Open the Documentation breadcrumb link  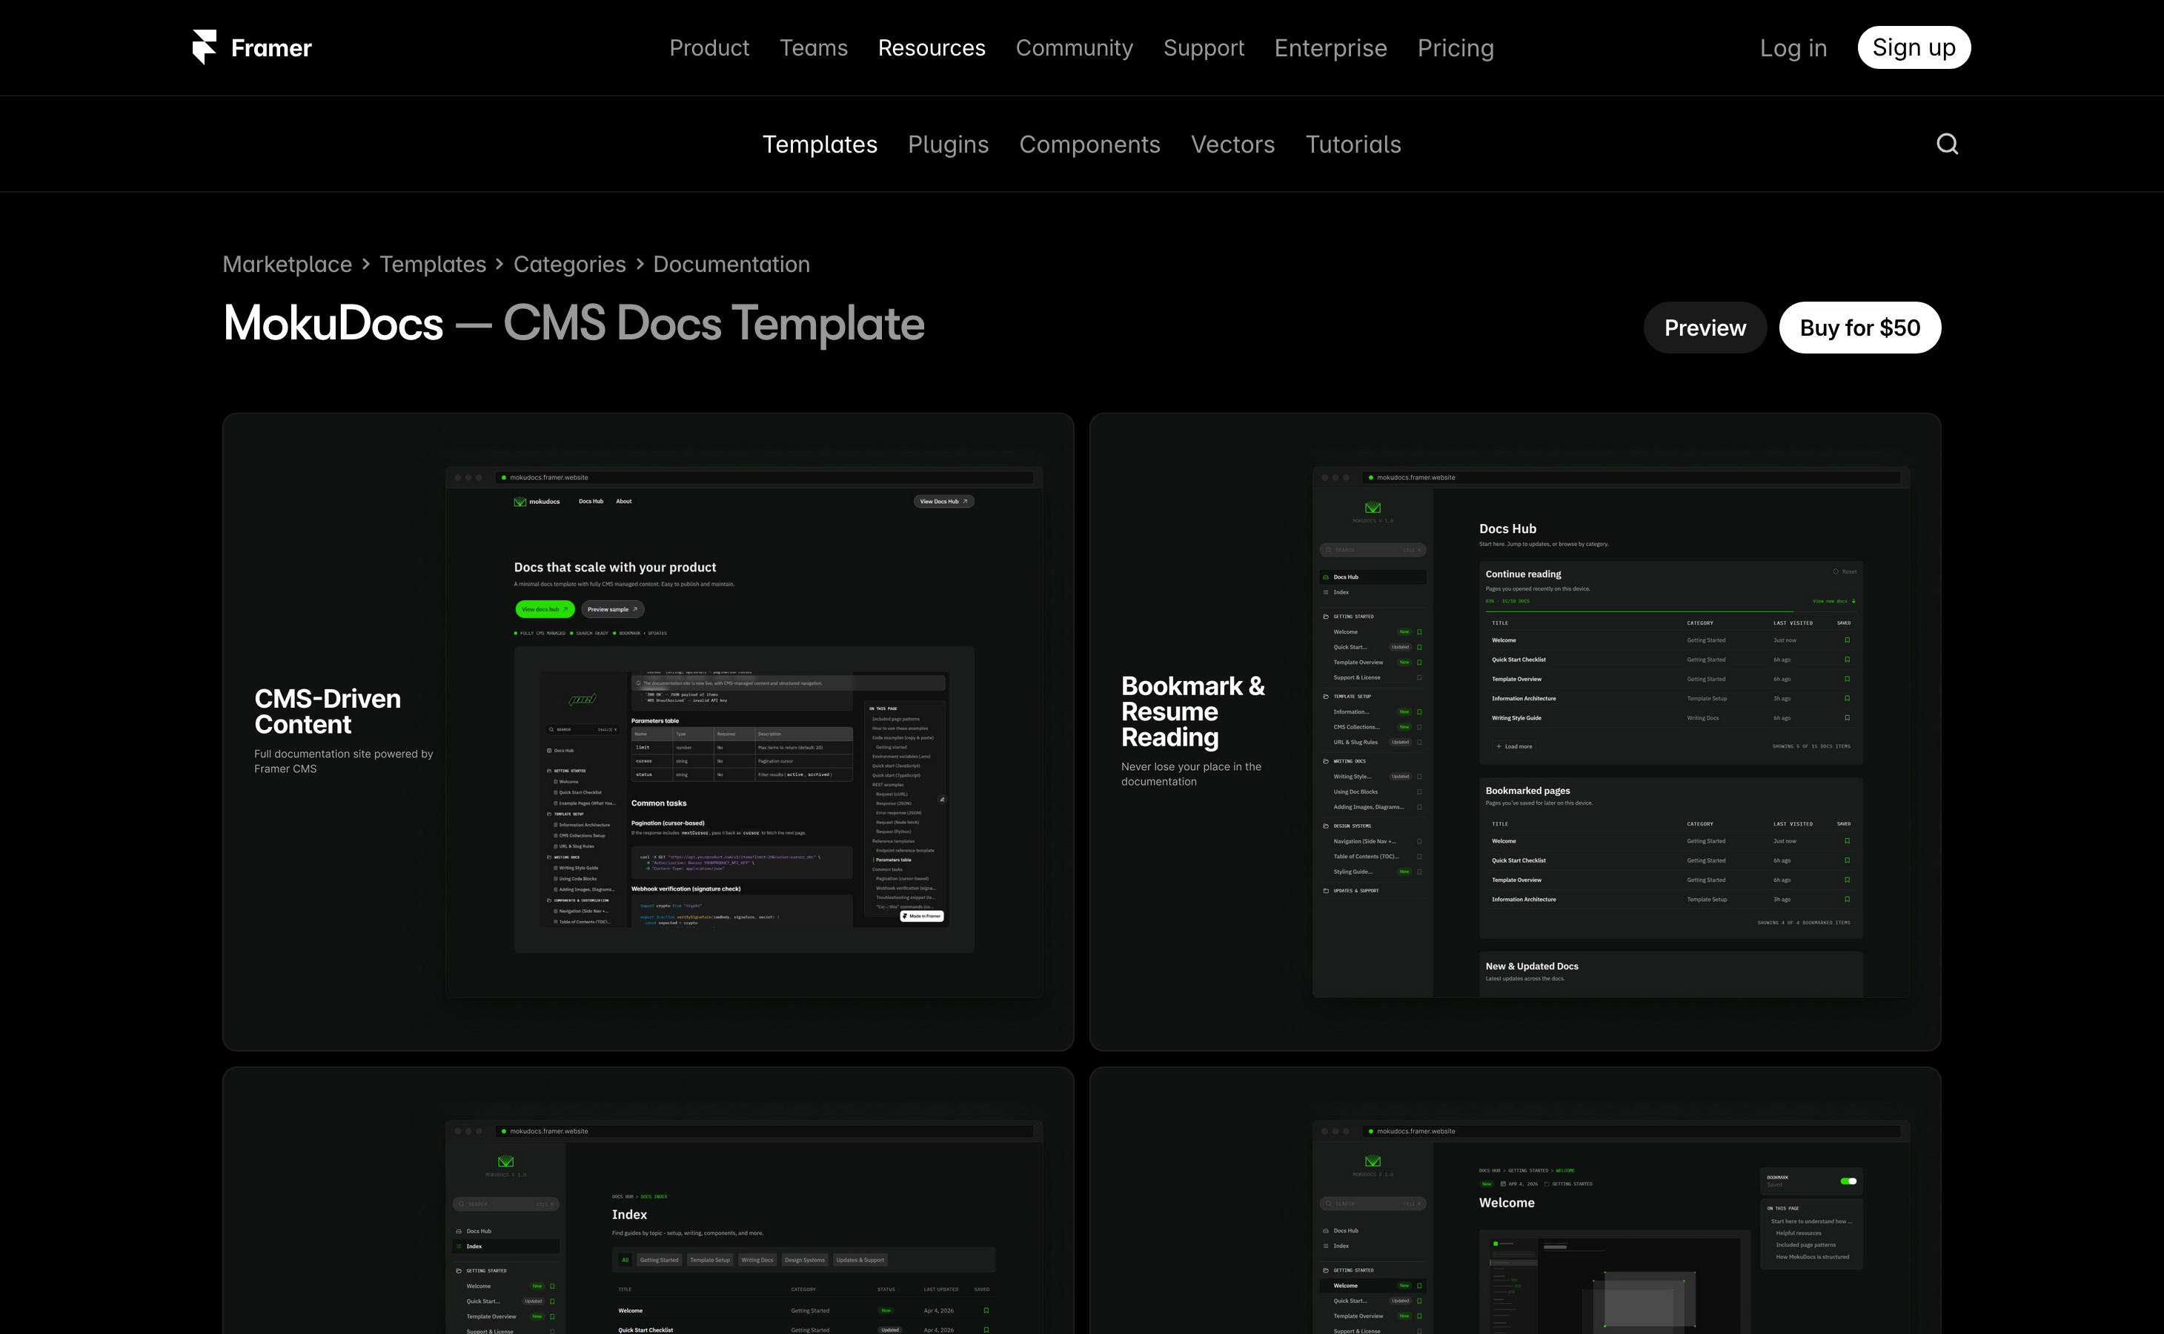click(731, 264)
